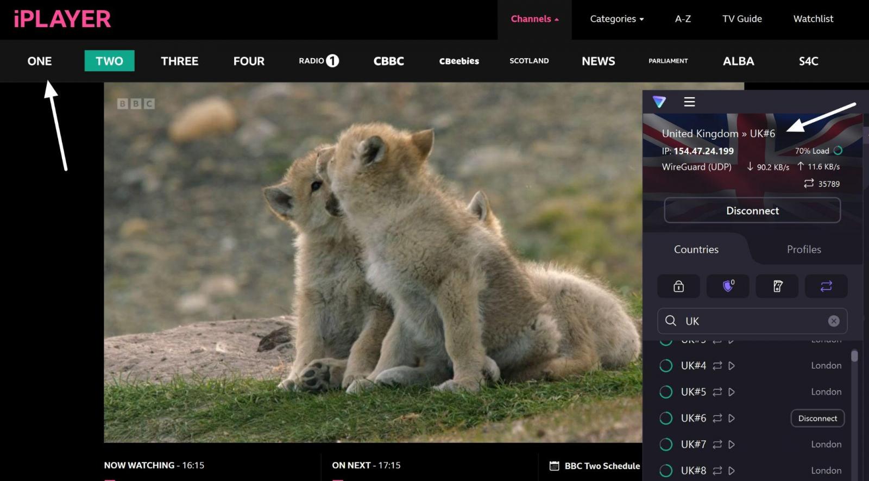Open the Channels dropdown
Image resolution: width=869 pixels, height=481 pixels.
[534, 19]
